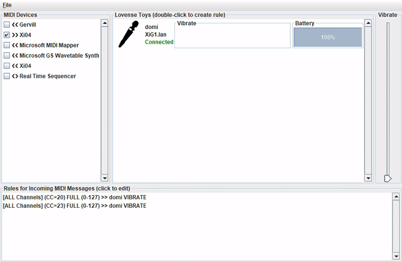Click the Rules list scroll-up arrow
This screenshot has height=262, width=402.
[396, 197]
